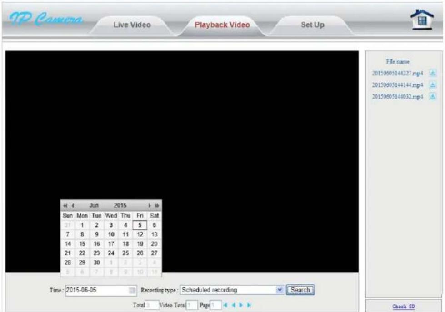Pick June 24 in the calendar

(x=111, y=253)
